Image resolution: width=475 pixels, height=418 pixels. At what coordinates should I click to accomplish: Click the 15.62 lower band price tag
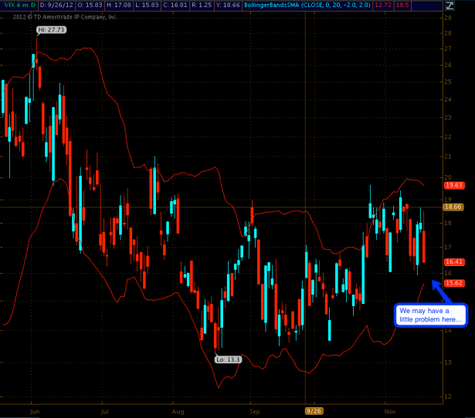[x=453, y=283]
